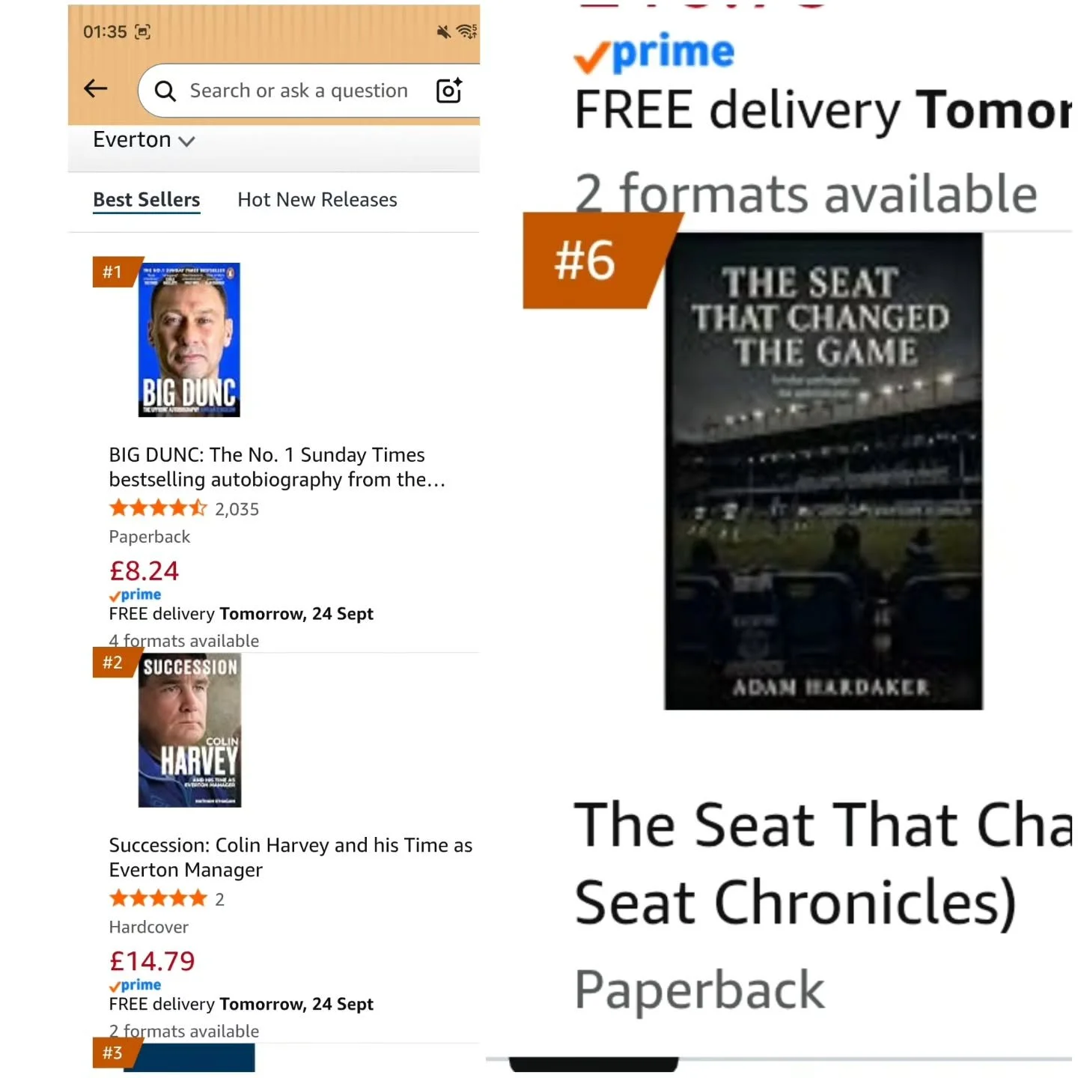1078x1078 pixels.
Task: Open Big Dunc book cover thumbnail
Action: pos(189,340)
